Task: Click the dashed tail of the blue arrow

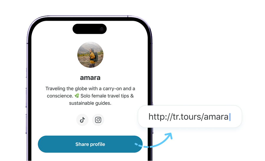Action: click(141, 145)
